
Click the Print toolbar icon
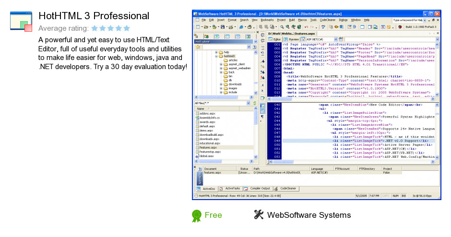click(x=249, y=27)
